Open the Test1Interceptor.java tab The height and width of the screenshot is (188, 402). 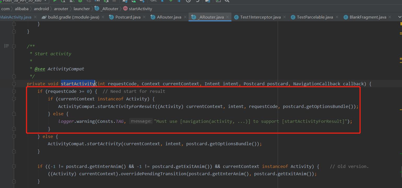pos(260,17)
